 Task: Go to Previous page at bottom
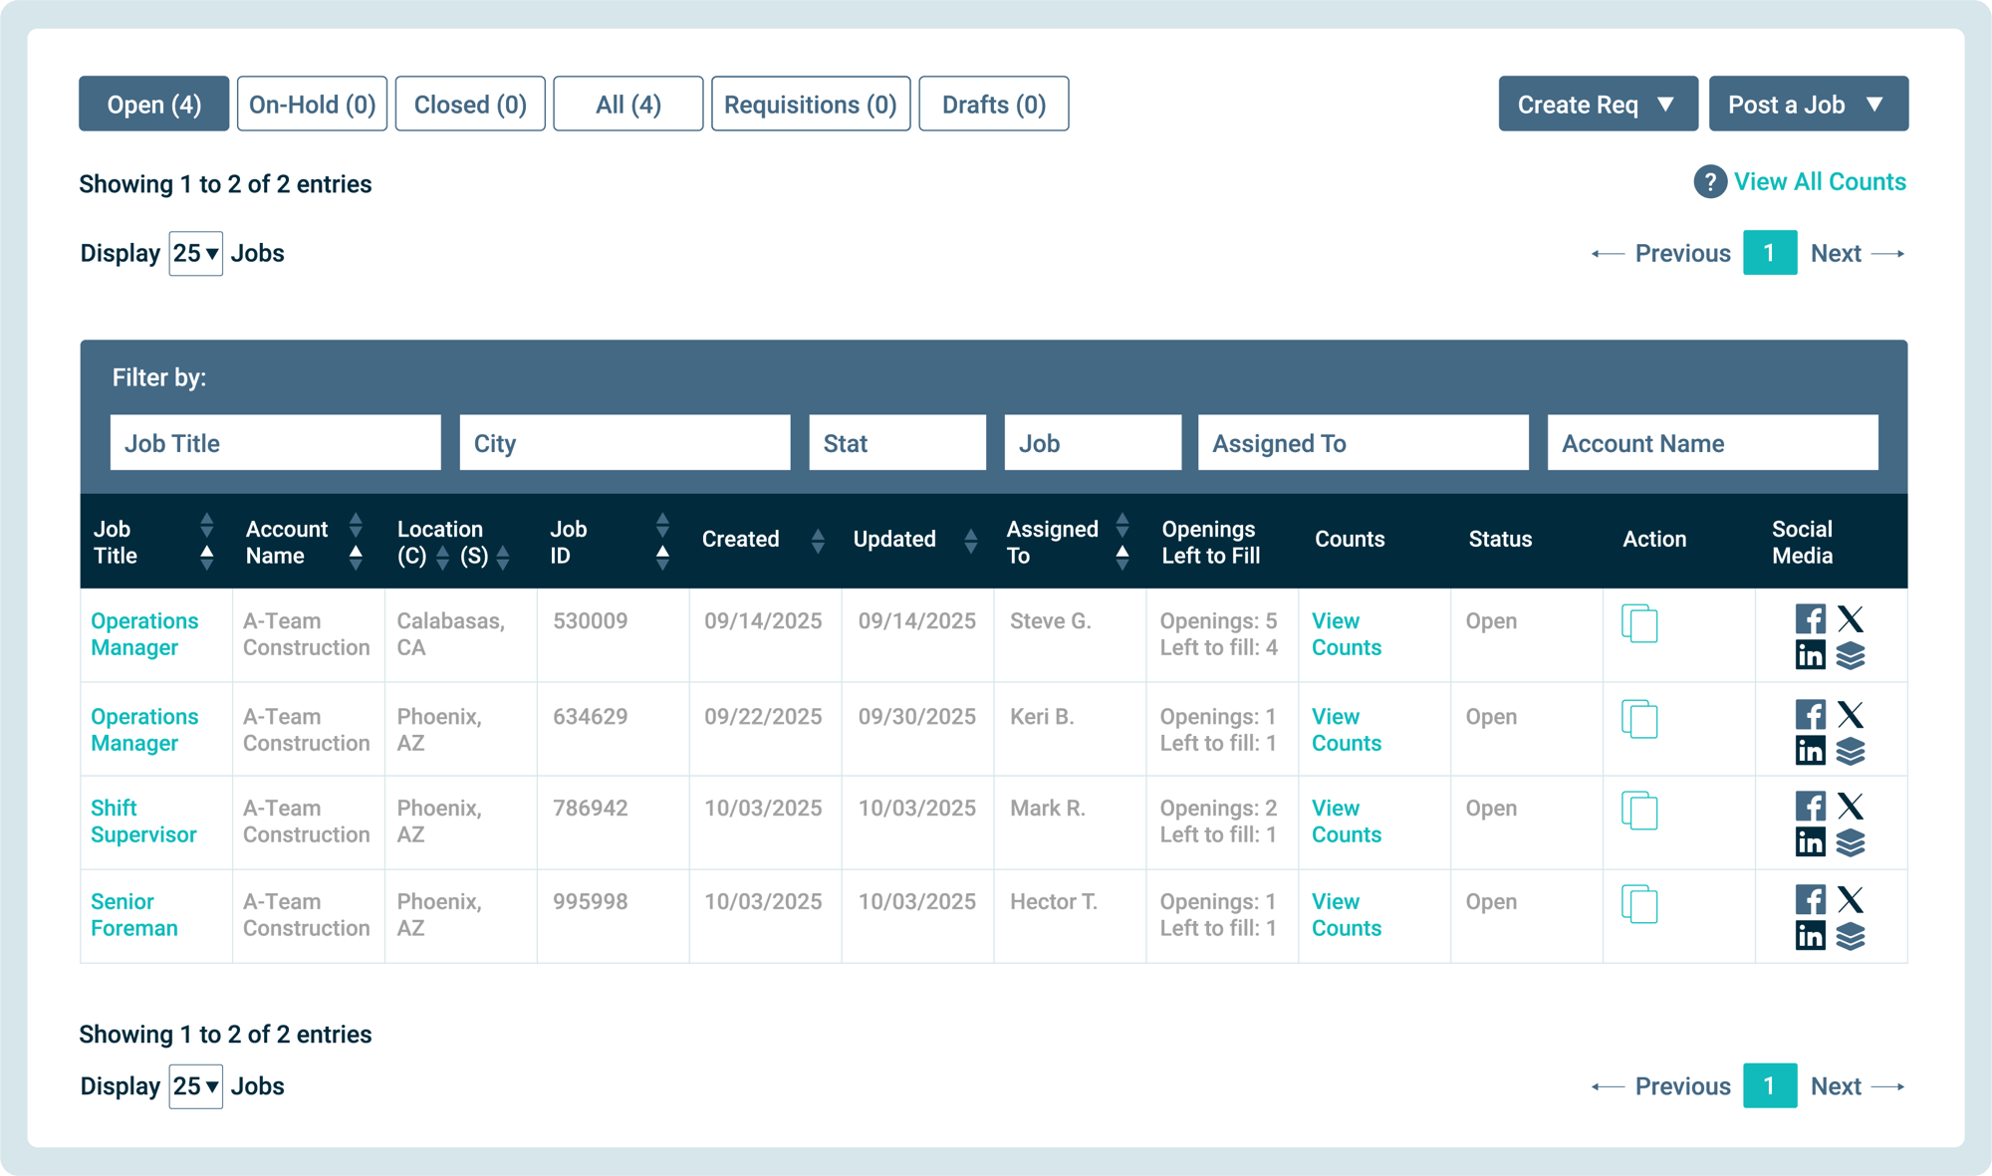(1661, 1086)
